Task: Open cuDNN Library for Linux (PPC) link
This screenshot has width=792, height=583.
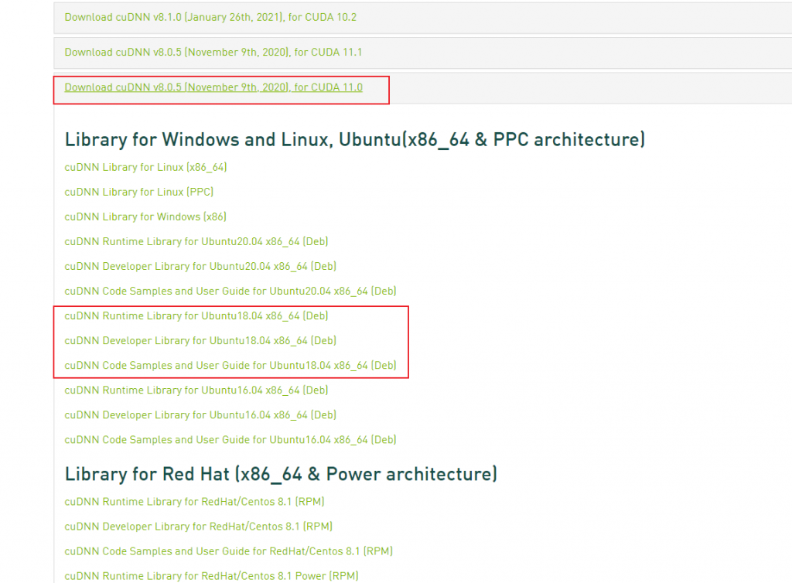Action: (139, 192)
